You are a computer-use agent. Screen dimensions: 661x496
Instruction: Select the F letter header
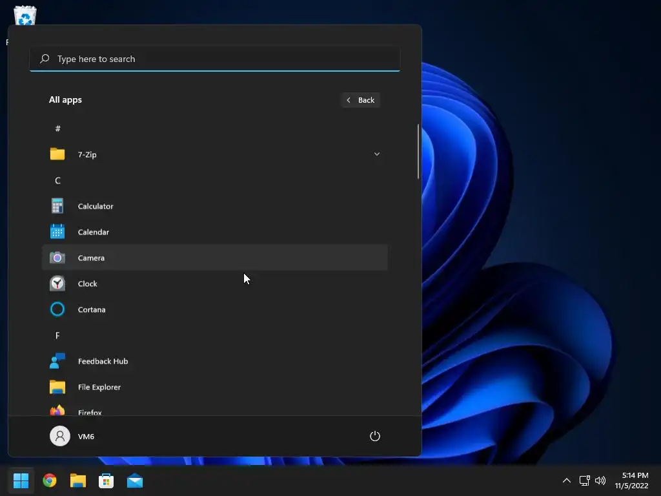(57, 335)
